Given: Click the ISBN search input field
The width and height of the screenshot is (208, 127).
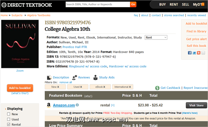Looking at the screenshot, I should click(98, 4).
